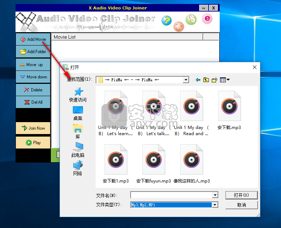This screenshot has width=281, height=228.
Task: Go back to last visited folder
Action: pos(198,80)
